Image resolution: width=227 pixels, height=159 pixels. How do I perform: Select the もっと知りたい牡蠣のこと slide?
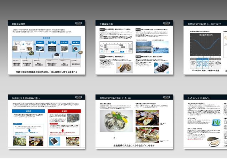tap(205, 122)
